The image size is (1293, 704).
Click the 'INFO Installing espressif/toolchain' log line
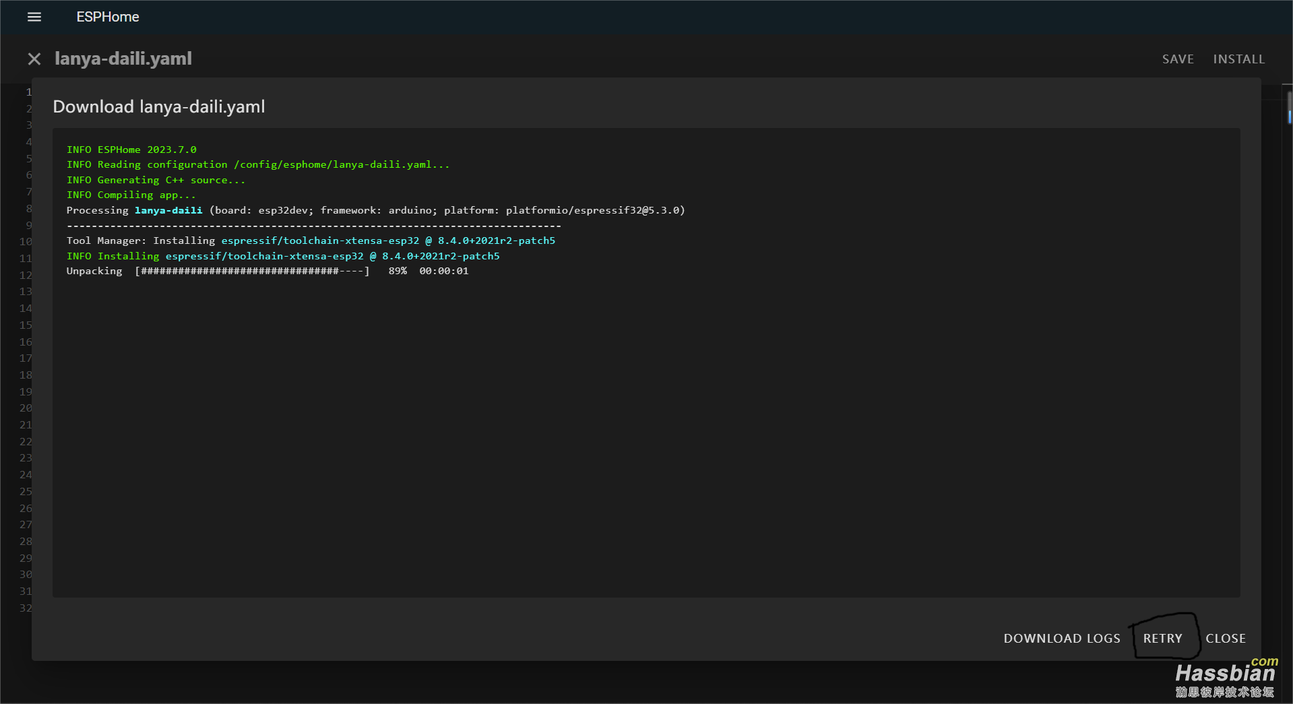click(283, 256)
